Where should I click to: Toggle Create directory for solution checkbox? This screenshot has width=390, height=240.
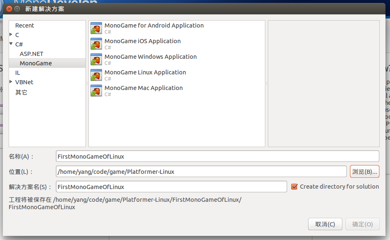294,187
